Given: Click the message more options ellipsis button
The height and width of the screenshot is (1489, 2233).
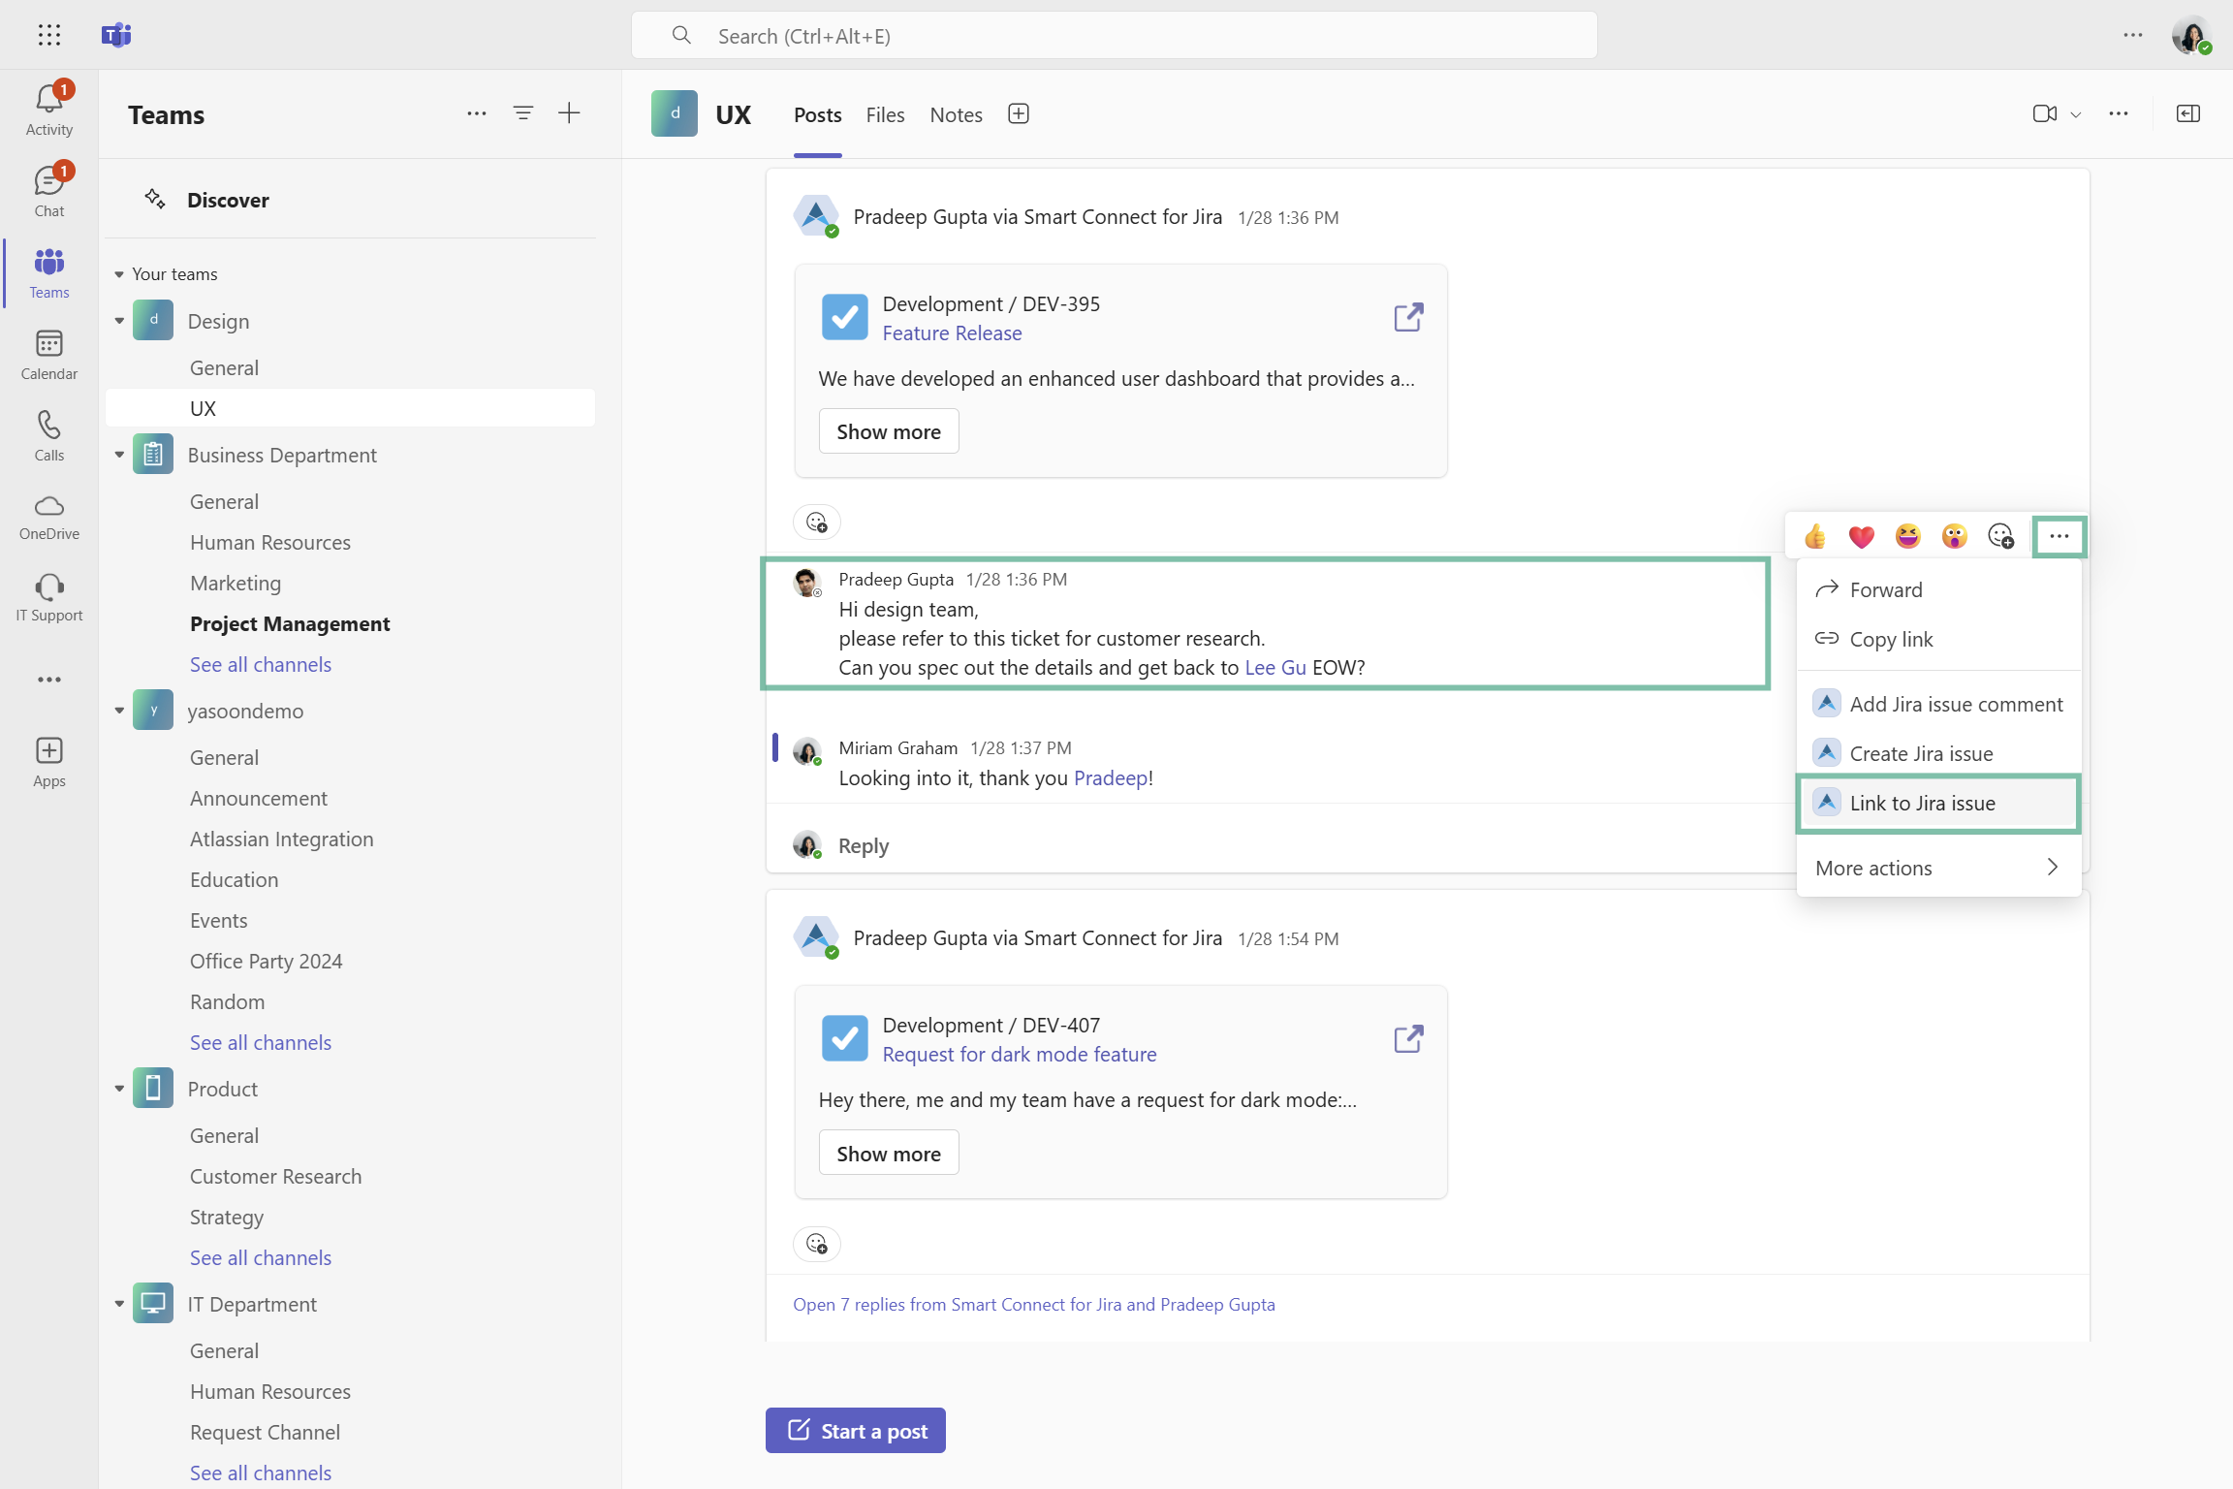Looking at the screenshot, I should pyautogui.click(x=2060, y=536).
